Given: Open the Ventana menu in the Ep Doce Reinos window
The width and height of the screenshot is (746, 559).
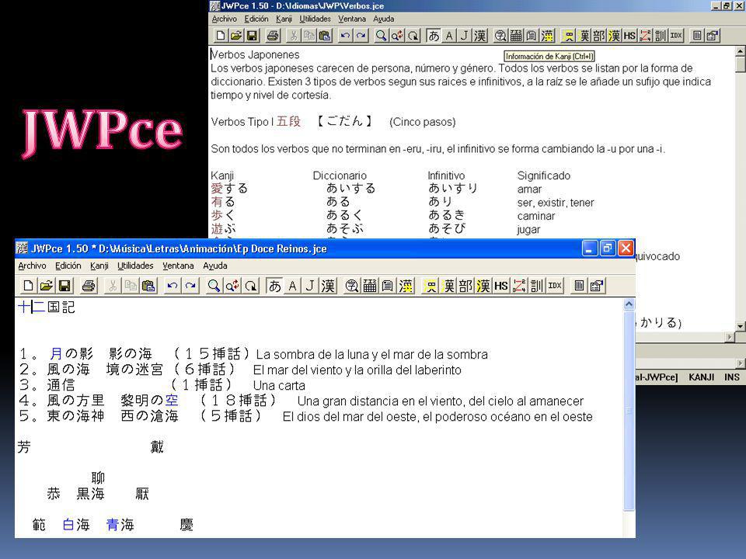Looking at the screenshot, I should pyautogui.click(x=178, y=266).
